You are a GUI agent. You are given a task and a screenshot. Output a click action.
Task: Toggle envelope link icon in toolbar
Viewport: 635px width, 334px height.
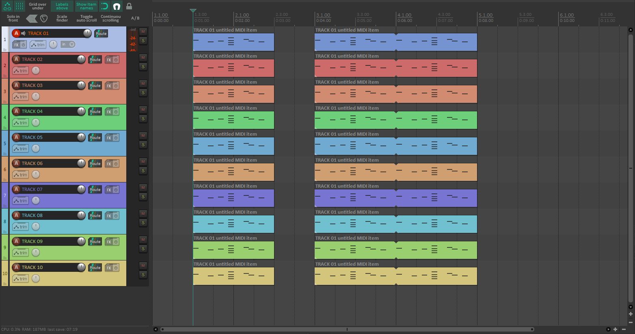[7, 6]
